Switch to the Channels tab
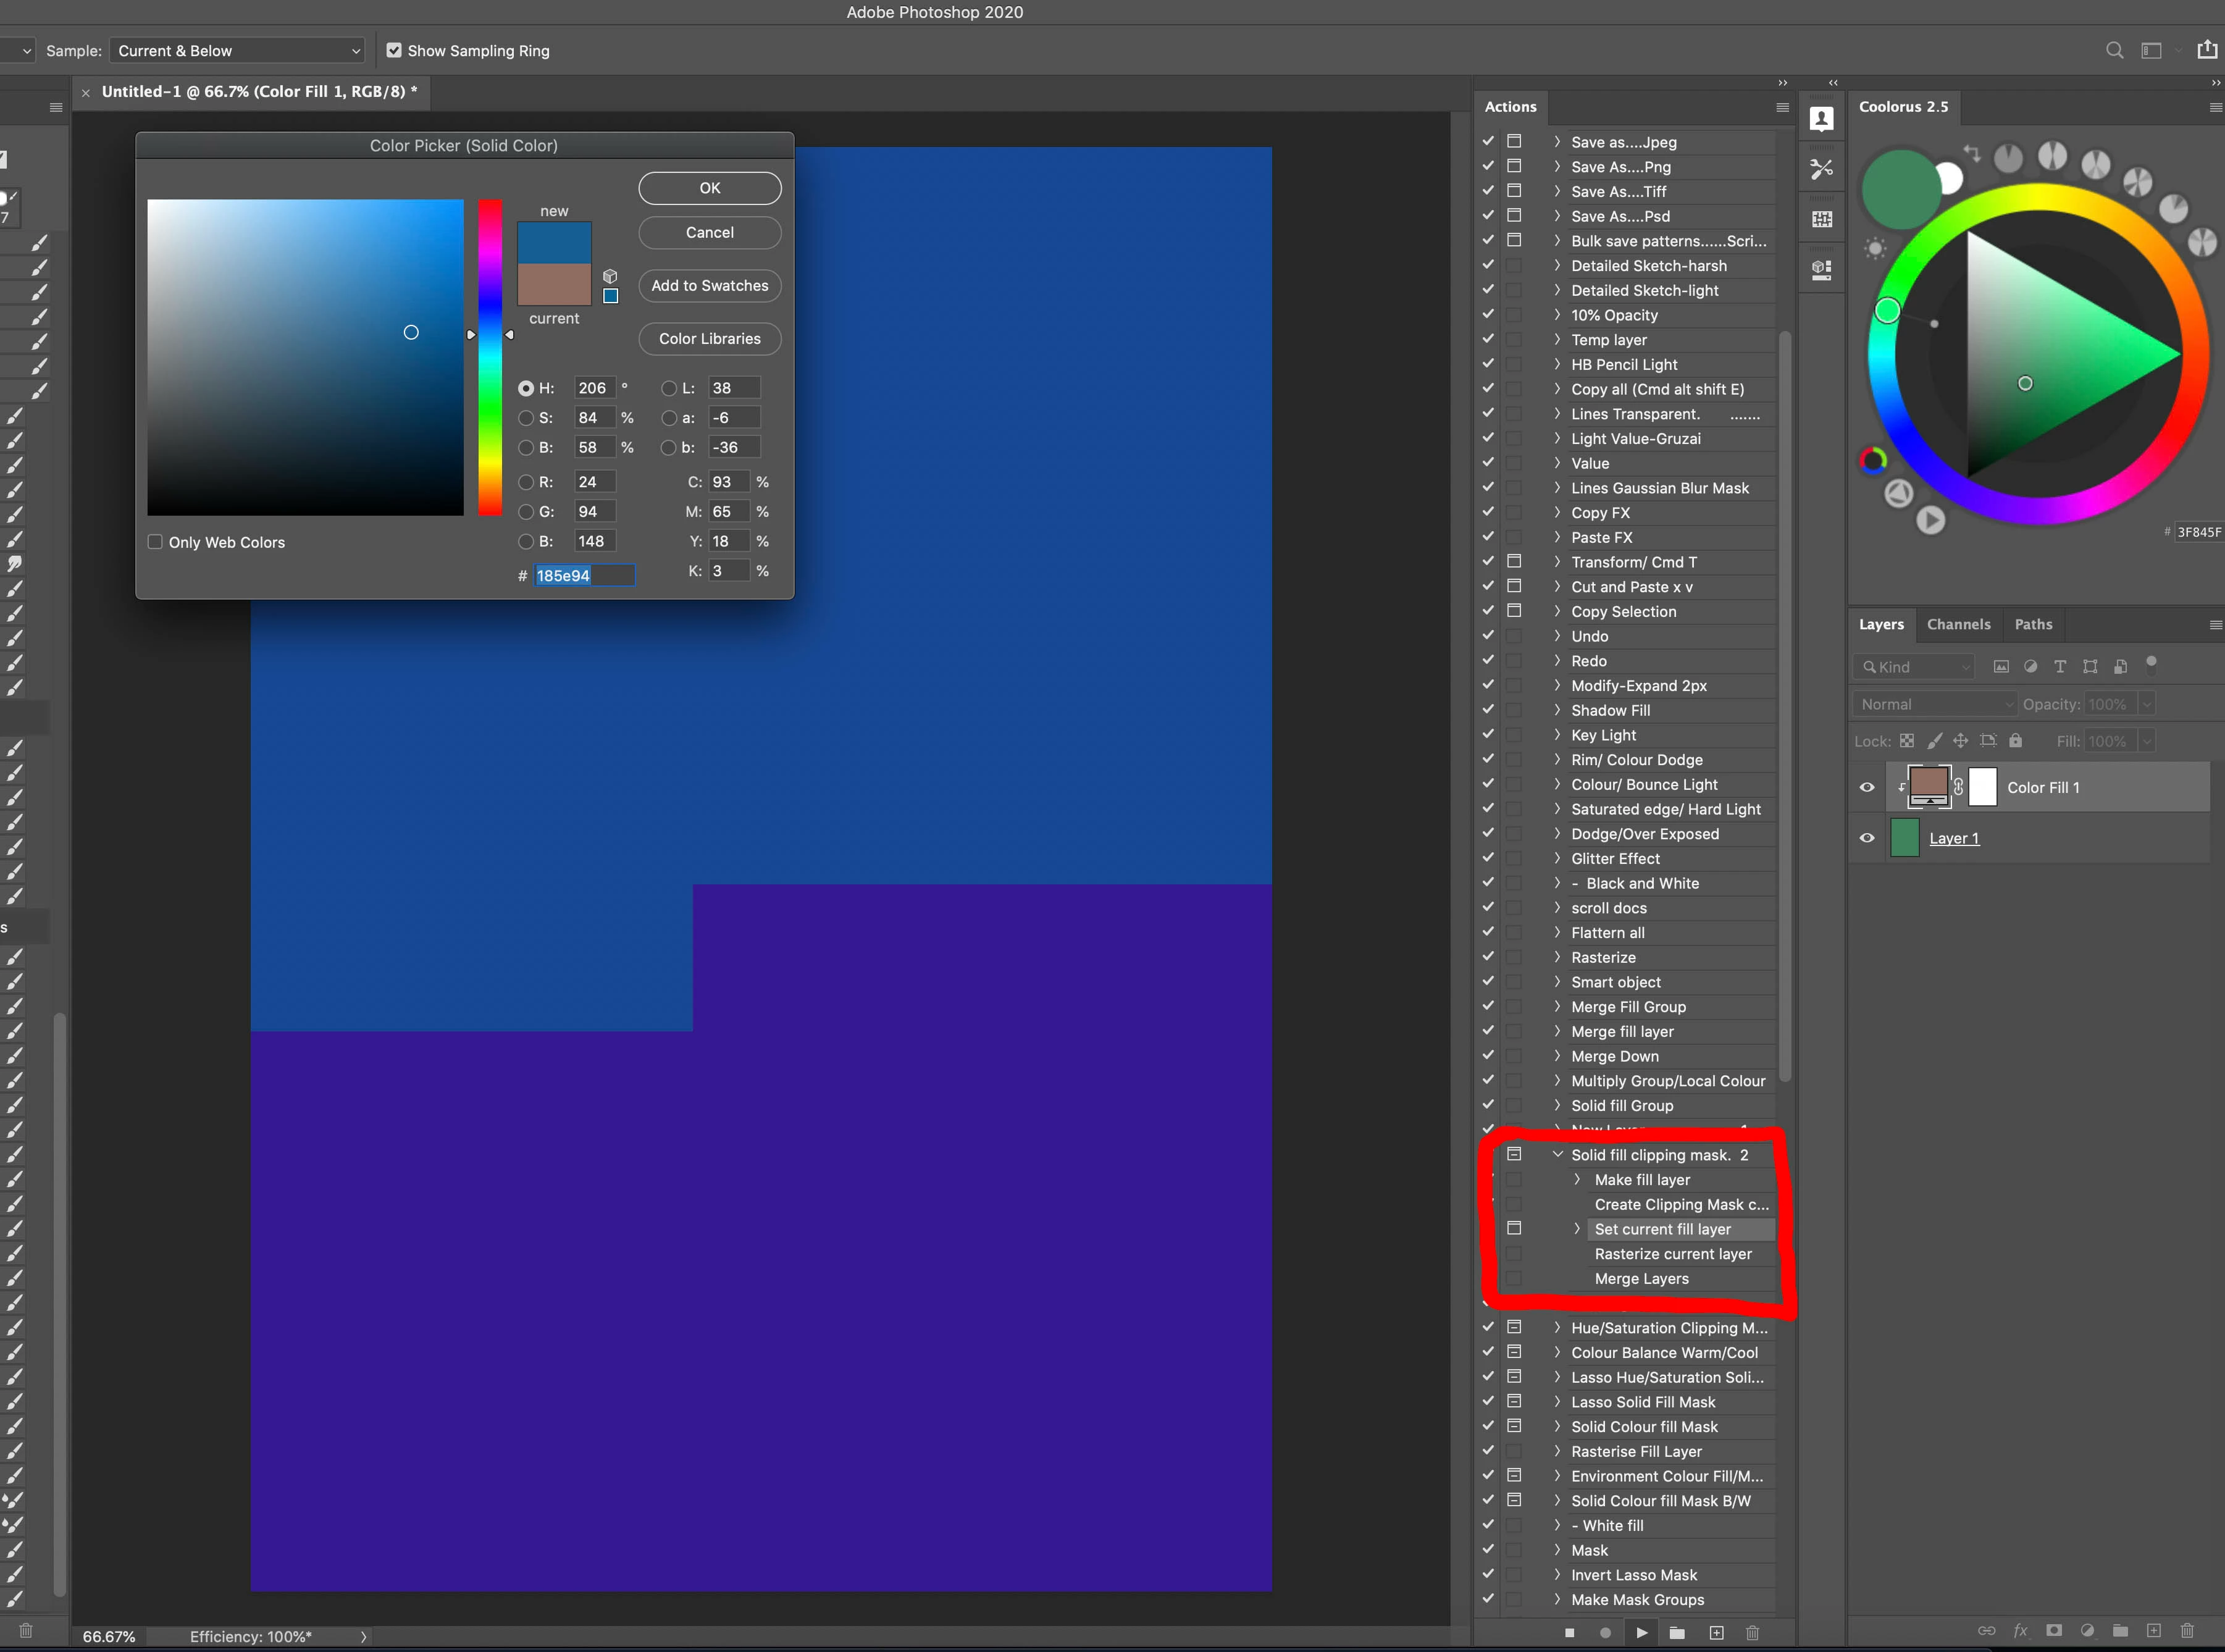 (1958, 624)
